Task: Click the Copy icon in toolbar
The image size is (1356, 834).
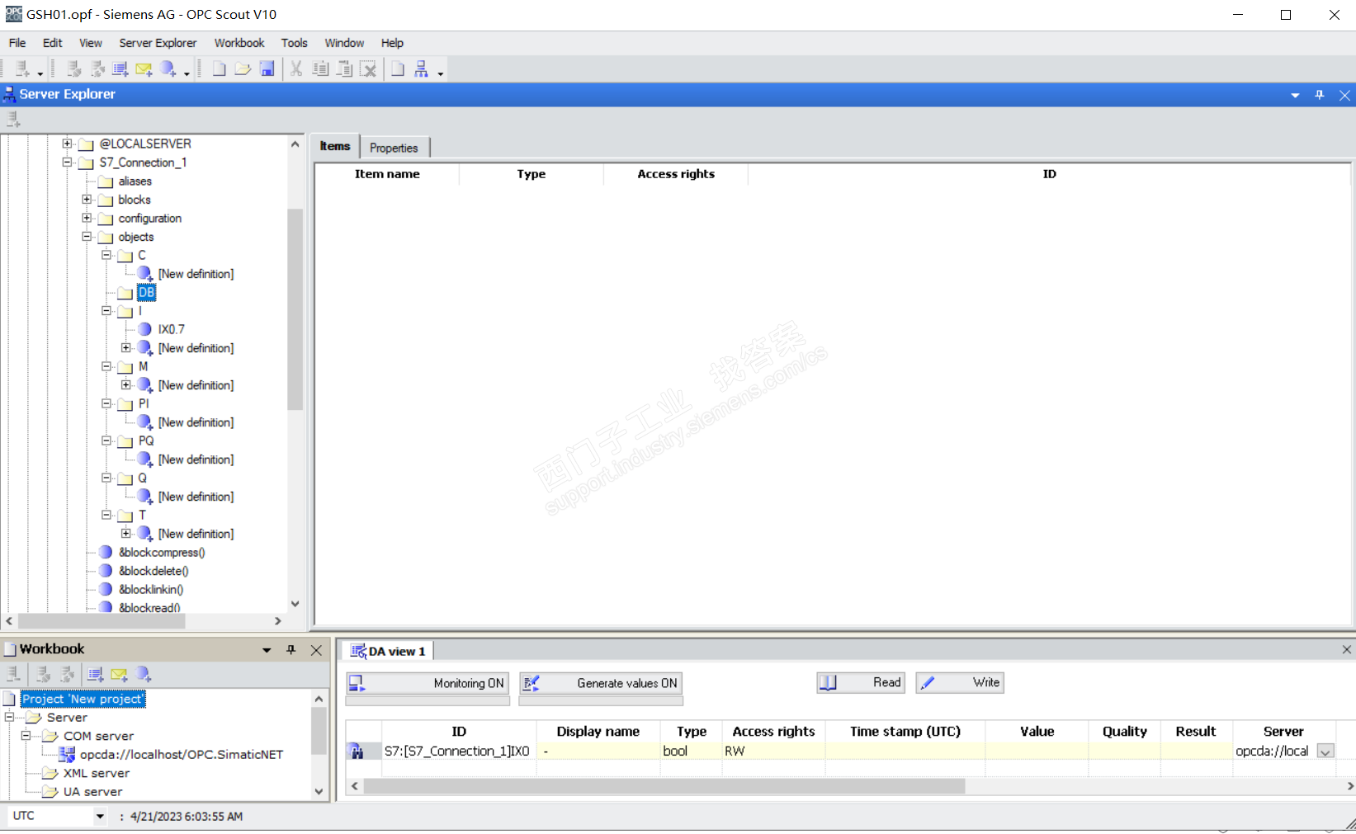Action: [320, 69]
